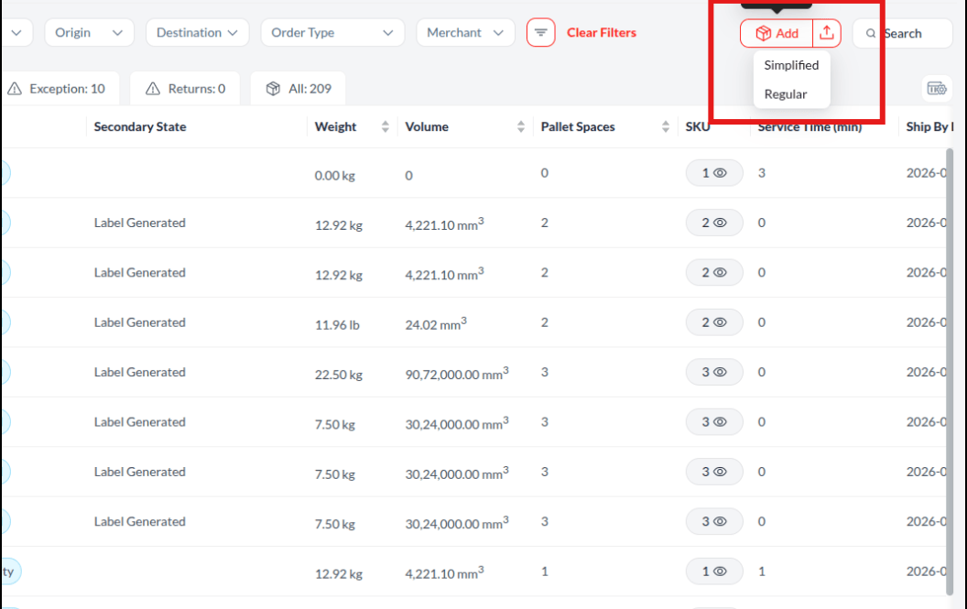Click the Ship By column header

pos(929,126)
